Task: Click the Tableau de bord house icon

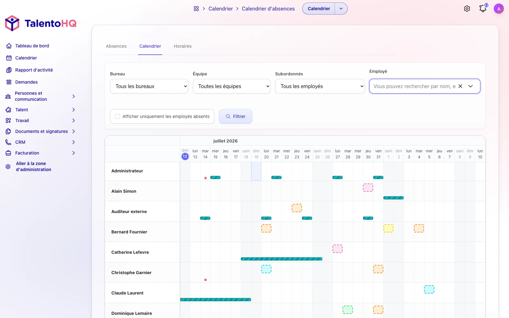Action: point(9,46)
